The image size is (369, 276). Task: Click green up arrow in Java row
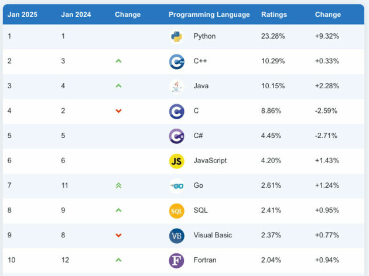pyautogui.click(x=118, y=86)
